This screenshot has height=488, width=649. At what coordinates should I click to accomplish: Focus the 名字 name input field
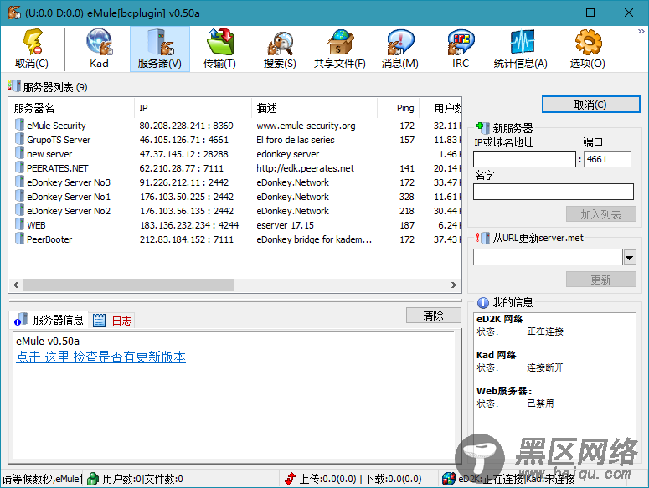point(554,192)
